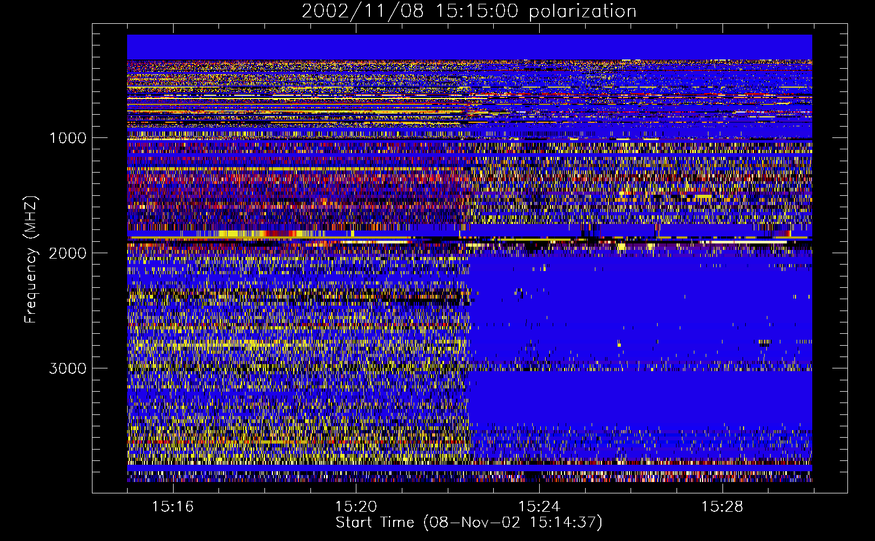
Task: Click the '1000' frequency axis label
Action: (68, 138)
